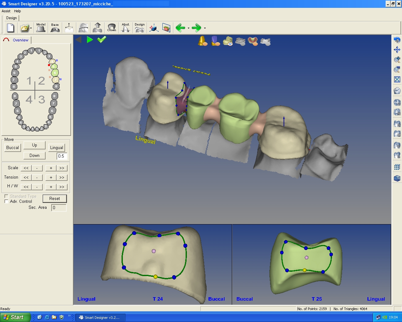Expand the open folder dropdown arrow

tap(31, 28)
